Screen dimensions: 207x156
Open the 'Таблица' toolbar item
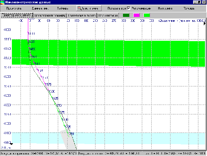coord(63,8)
